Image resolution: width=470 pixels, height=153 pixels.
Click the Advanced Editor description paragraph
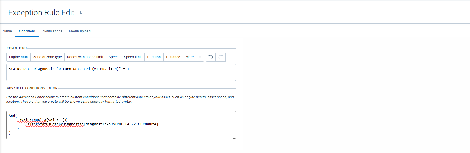(120, 99)
